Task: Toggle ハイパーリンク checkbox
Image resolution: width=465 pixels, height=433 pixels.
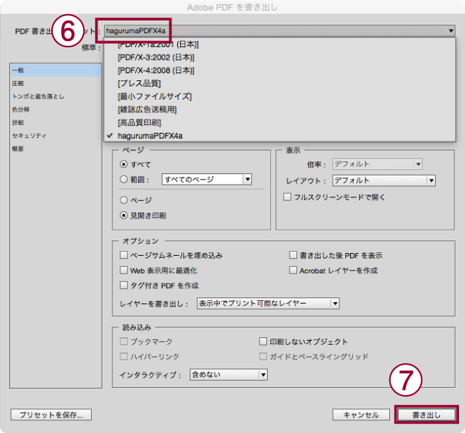Action: click(124, 356)
